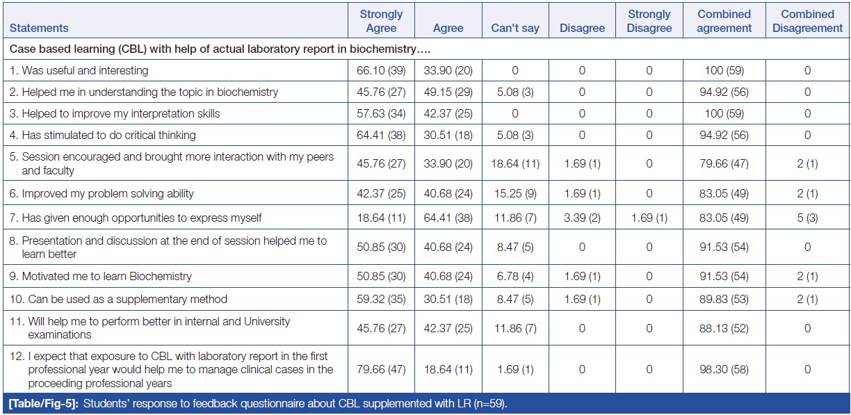Click the Combined Disagreement column header
The width and height of the screenshot is (851, 415).
tap(807, 21)
